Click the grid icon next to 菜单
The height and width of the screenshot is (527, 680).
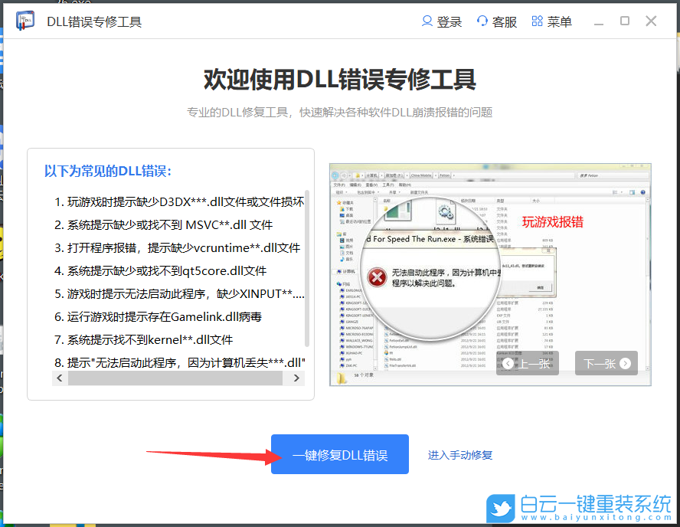tap(537, 21)
